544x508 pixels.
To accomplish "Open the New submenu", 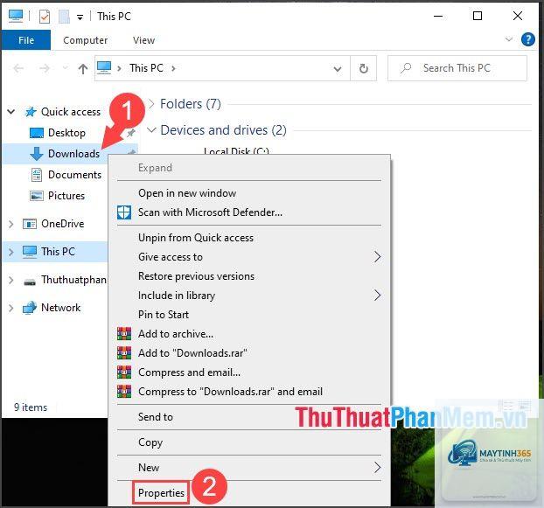I will 249,468.
